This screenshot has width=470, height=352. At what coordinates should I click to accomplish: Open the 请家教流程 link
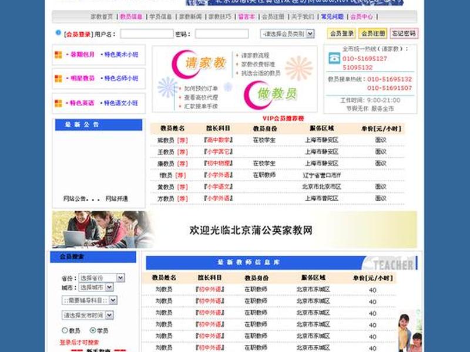[x=256, y=55]
